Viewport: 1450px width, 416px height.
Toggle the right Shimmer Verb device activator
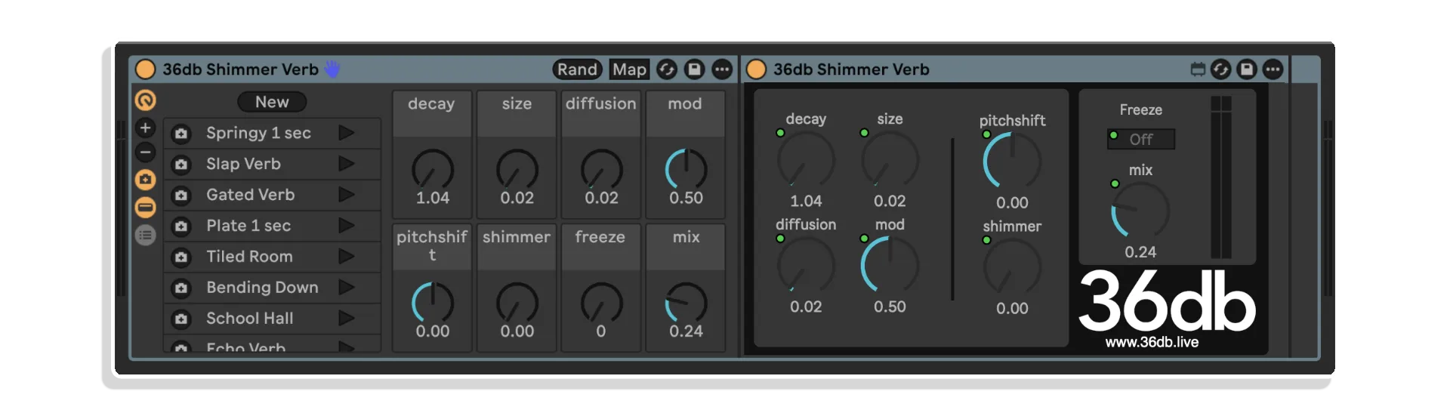(x=756, y=69)
